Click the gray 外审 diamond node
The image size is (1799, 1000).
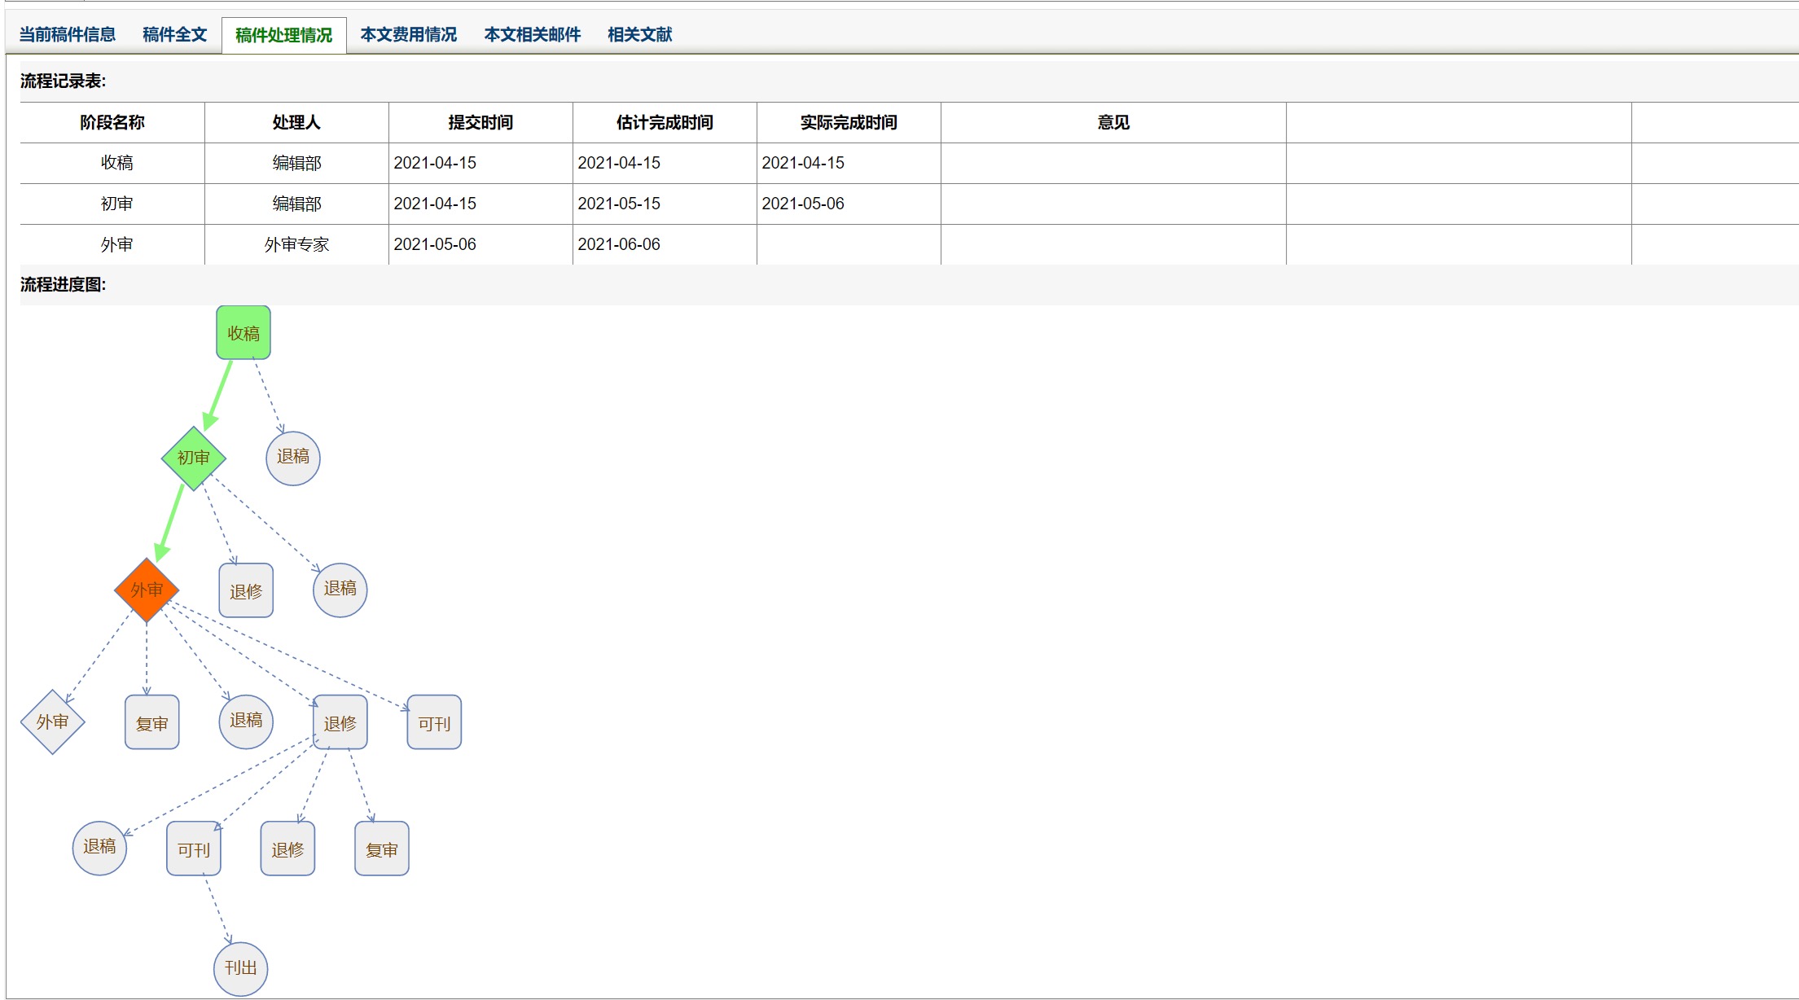[x=53, y=721]
